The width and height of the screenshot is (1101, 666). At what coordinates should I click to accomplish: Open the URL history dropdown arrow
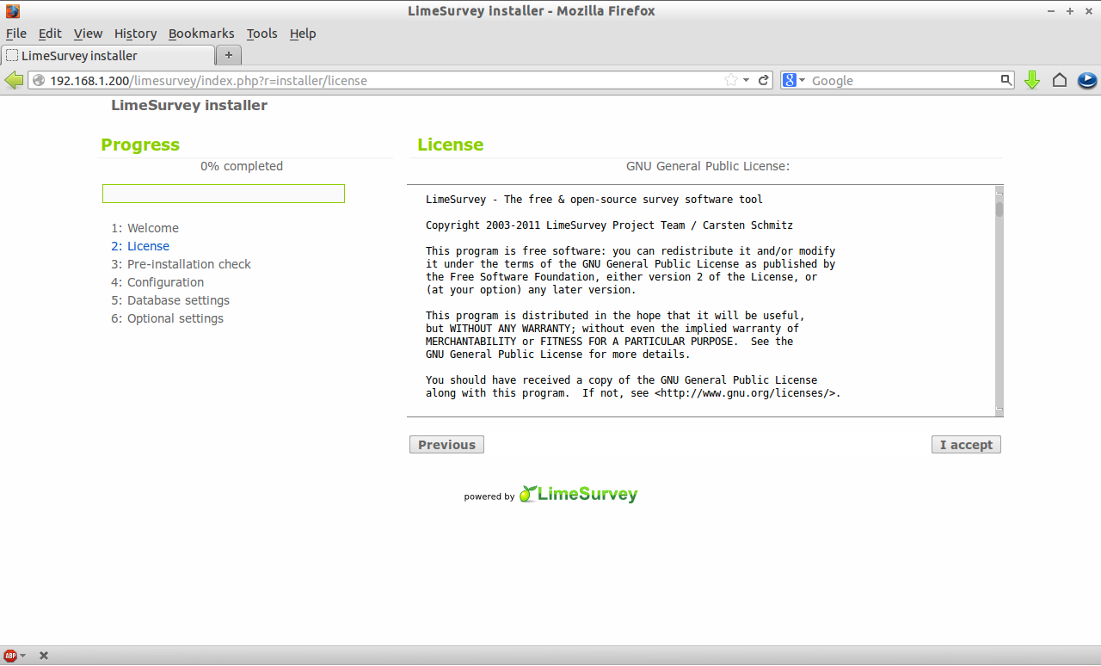pyautogui.click(x=747, y=80)
